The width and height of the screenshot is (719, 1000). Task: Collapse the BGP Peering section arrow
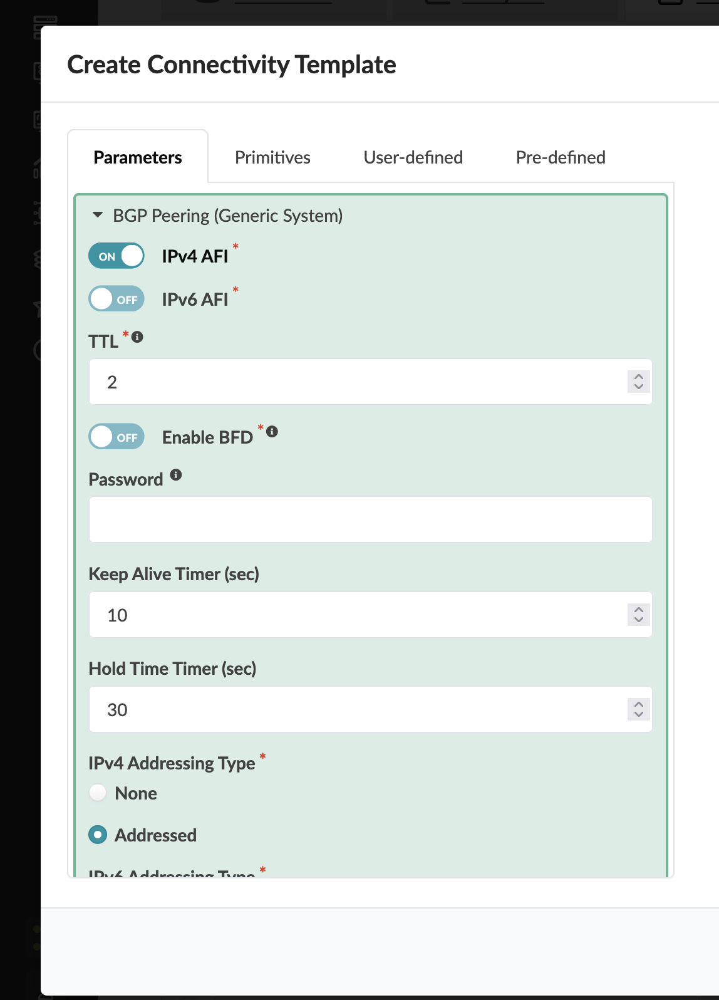pos(98,215)
